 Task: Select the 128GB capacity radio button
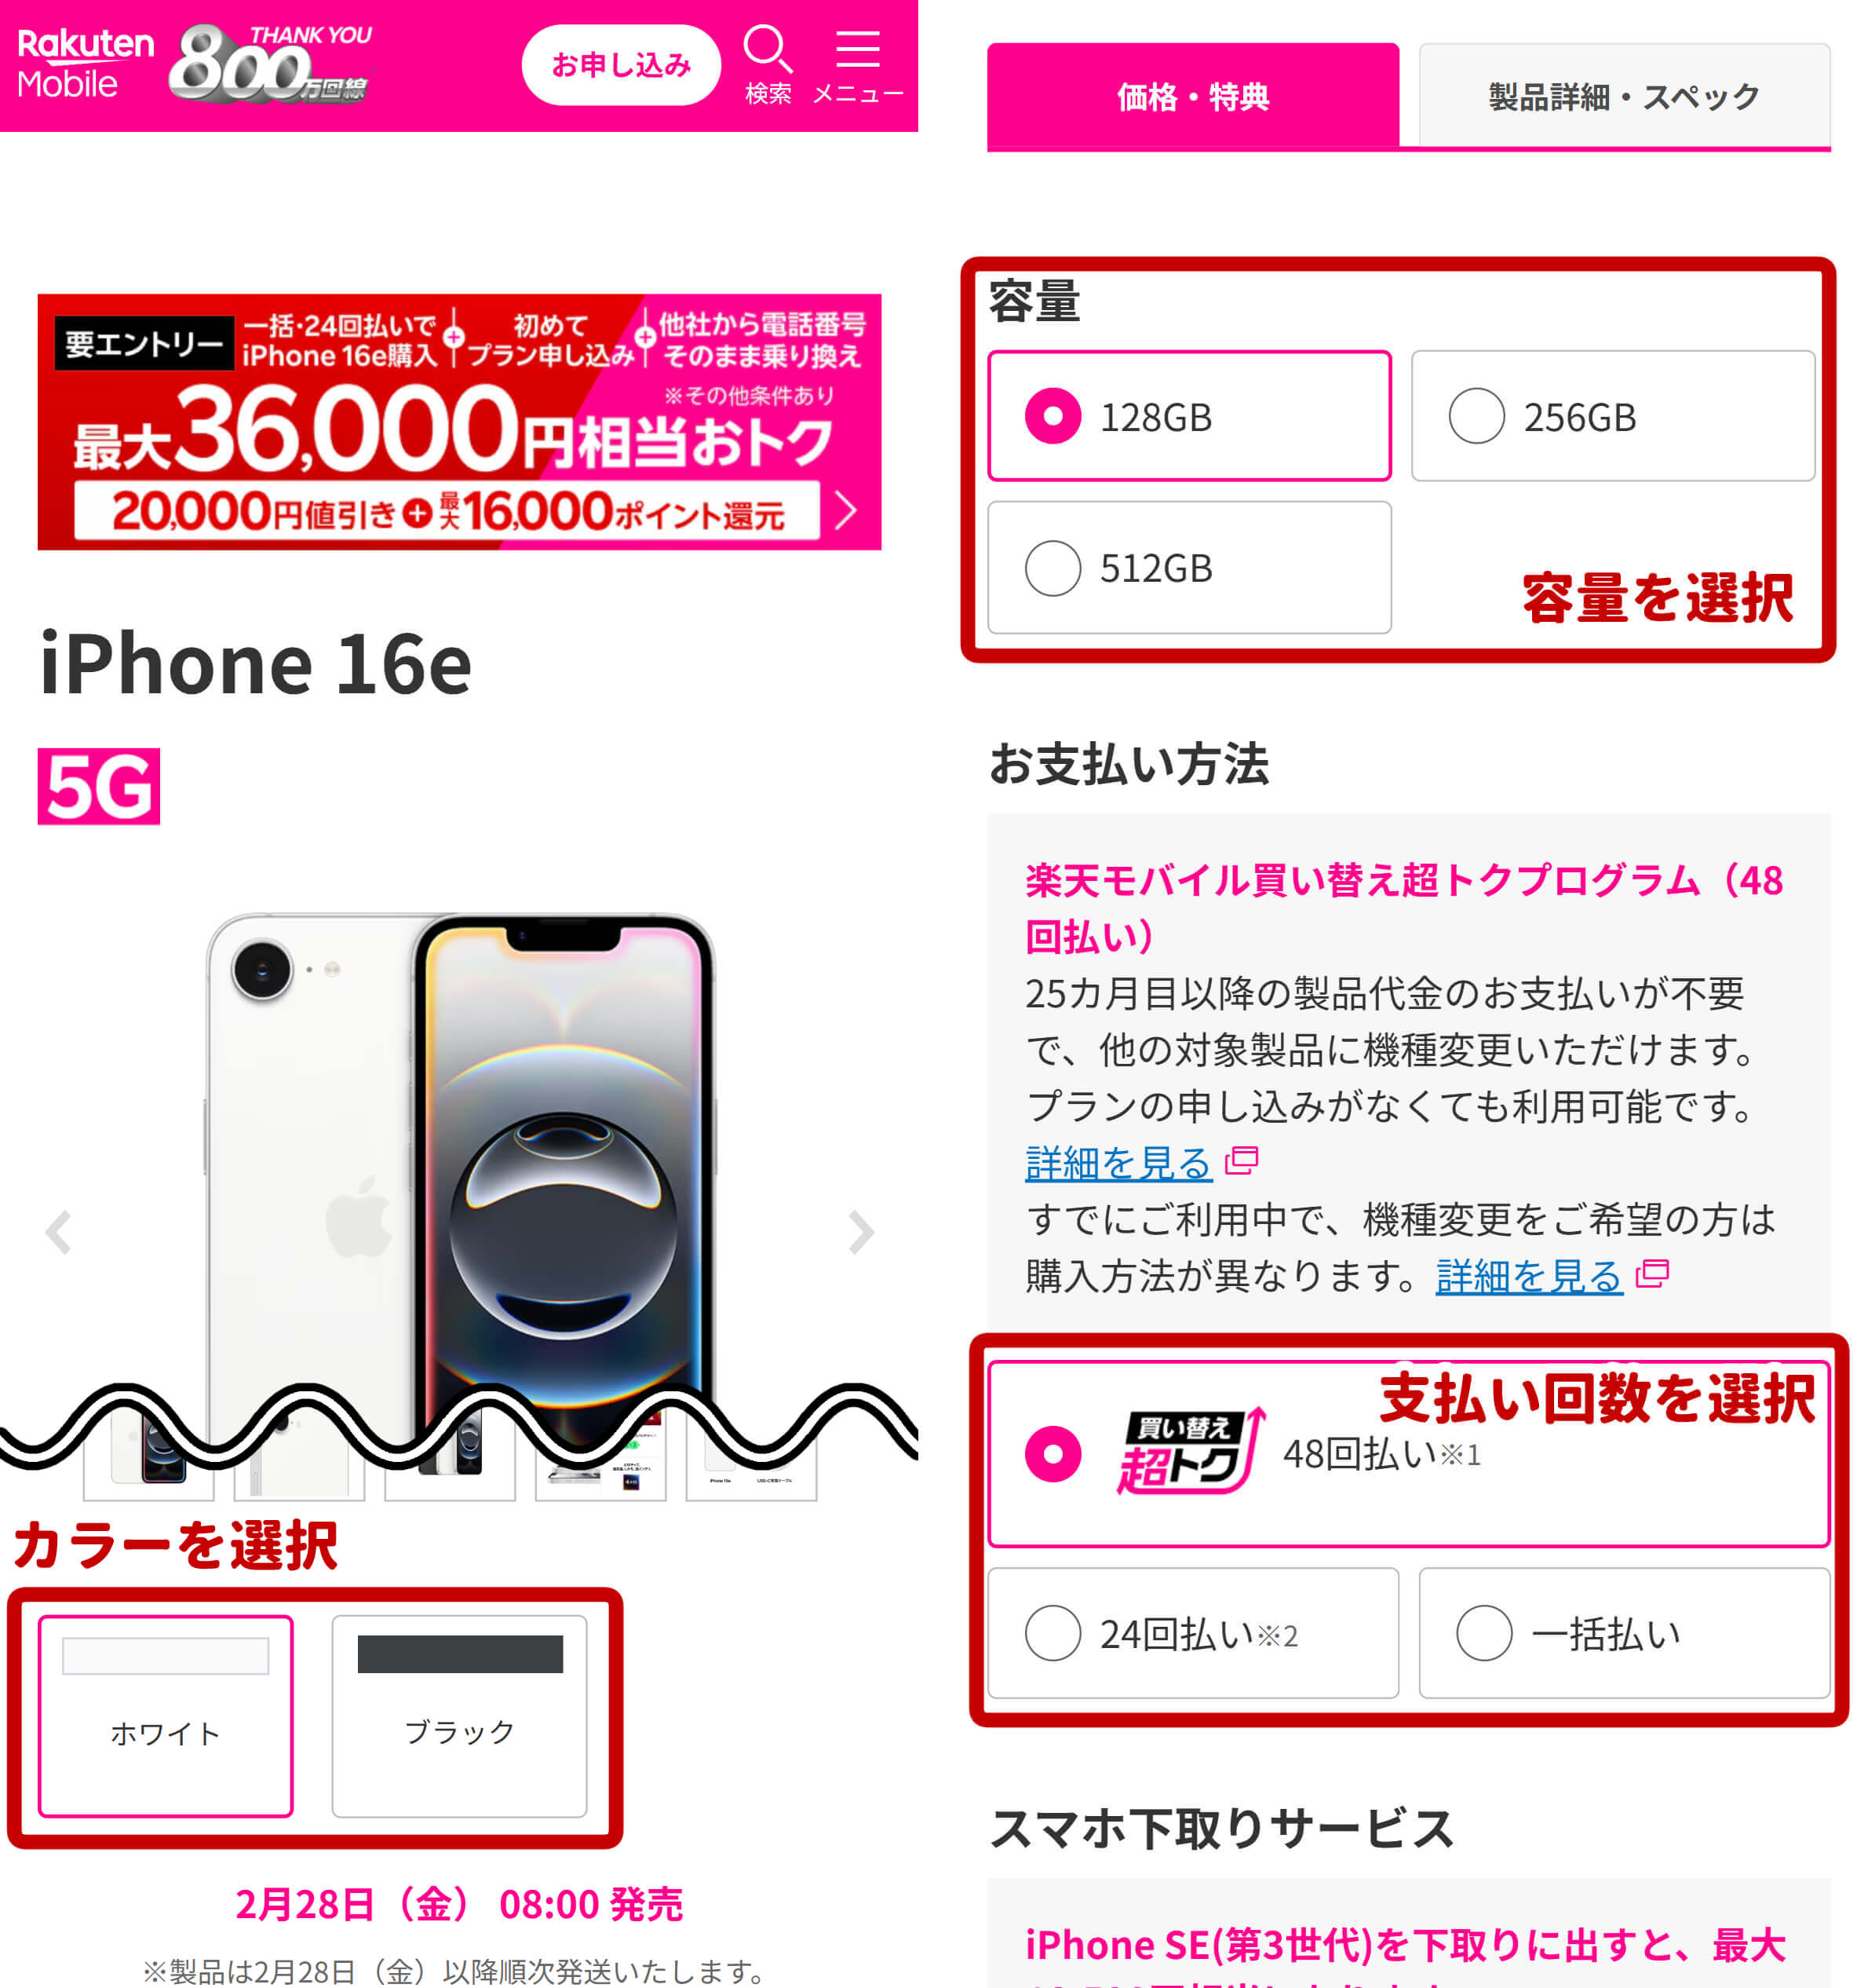coord(1053,416)
